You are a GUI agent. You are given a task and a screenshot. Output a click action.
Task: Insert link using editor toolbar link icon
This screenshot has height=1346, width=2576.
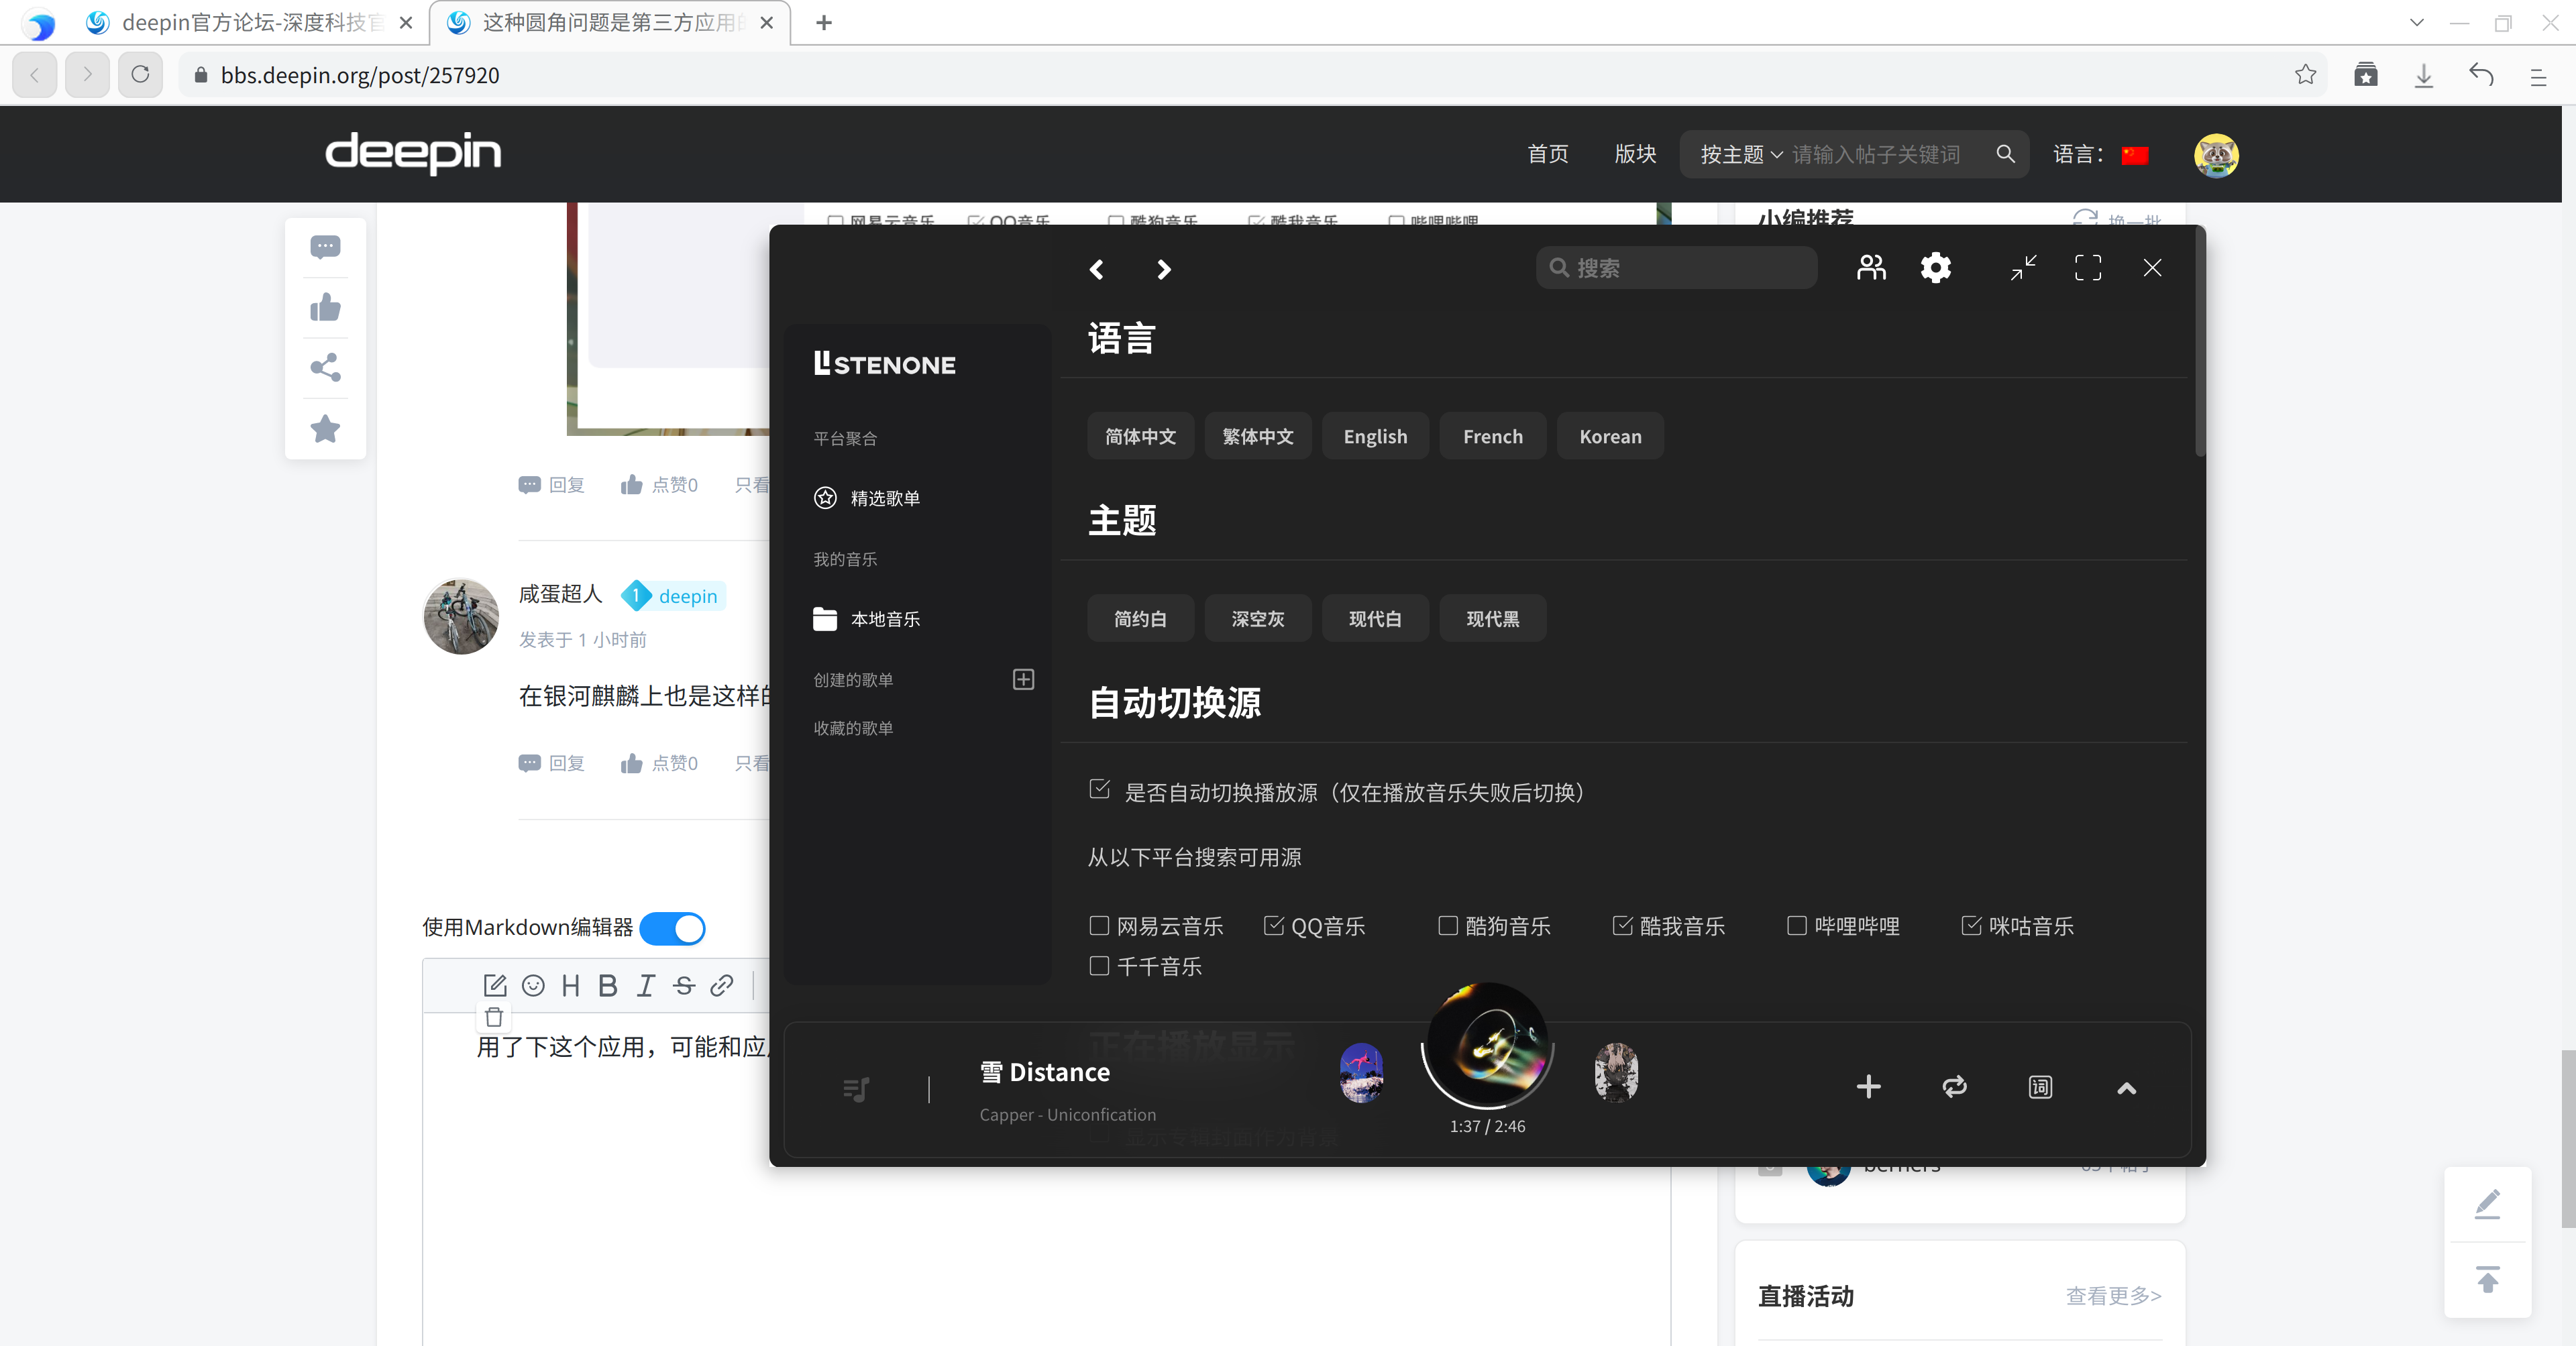[721, 986]
